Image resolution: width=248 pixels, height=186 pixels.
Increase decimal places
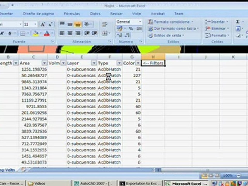click(x=120, y=35)
